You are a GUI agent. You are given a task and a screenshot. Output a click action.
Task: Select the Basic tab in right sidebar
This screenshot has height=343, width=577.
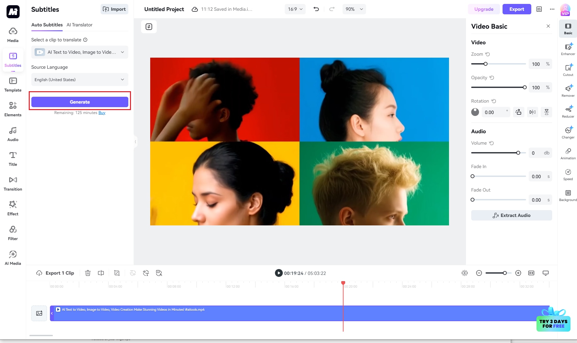(x=568, y=29)
